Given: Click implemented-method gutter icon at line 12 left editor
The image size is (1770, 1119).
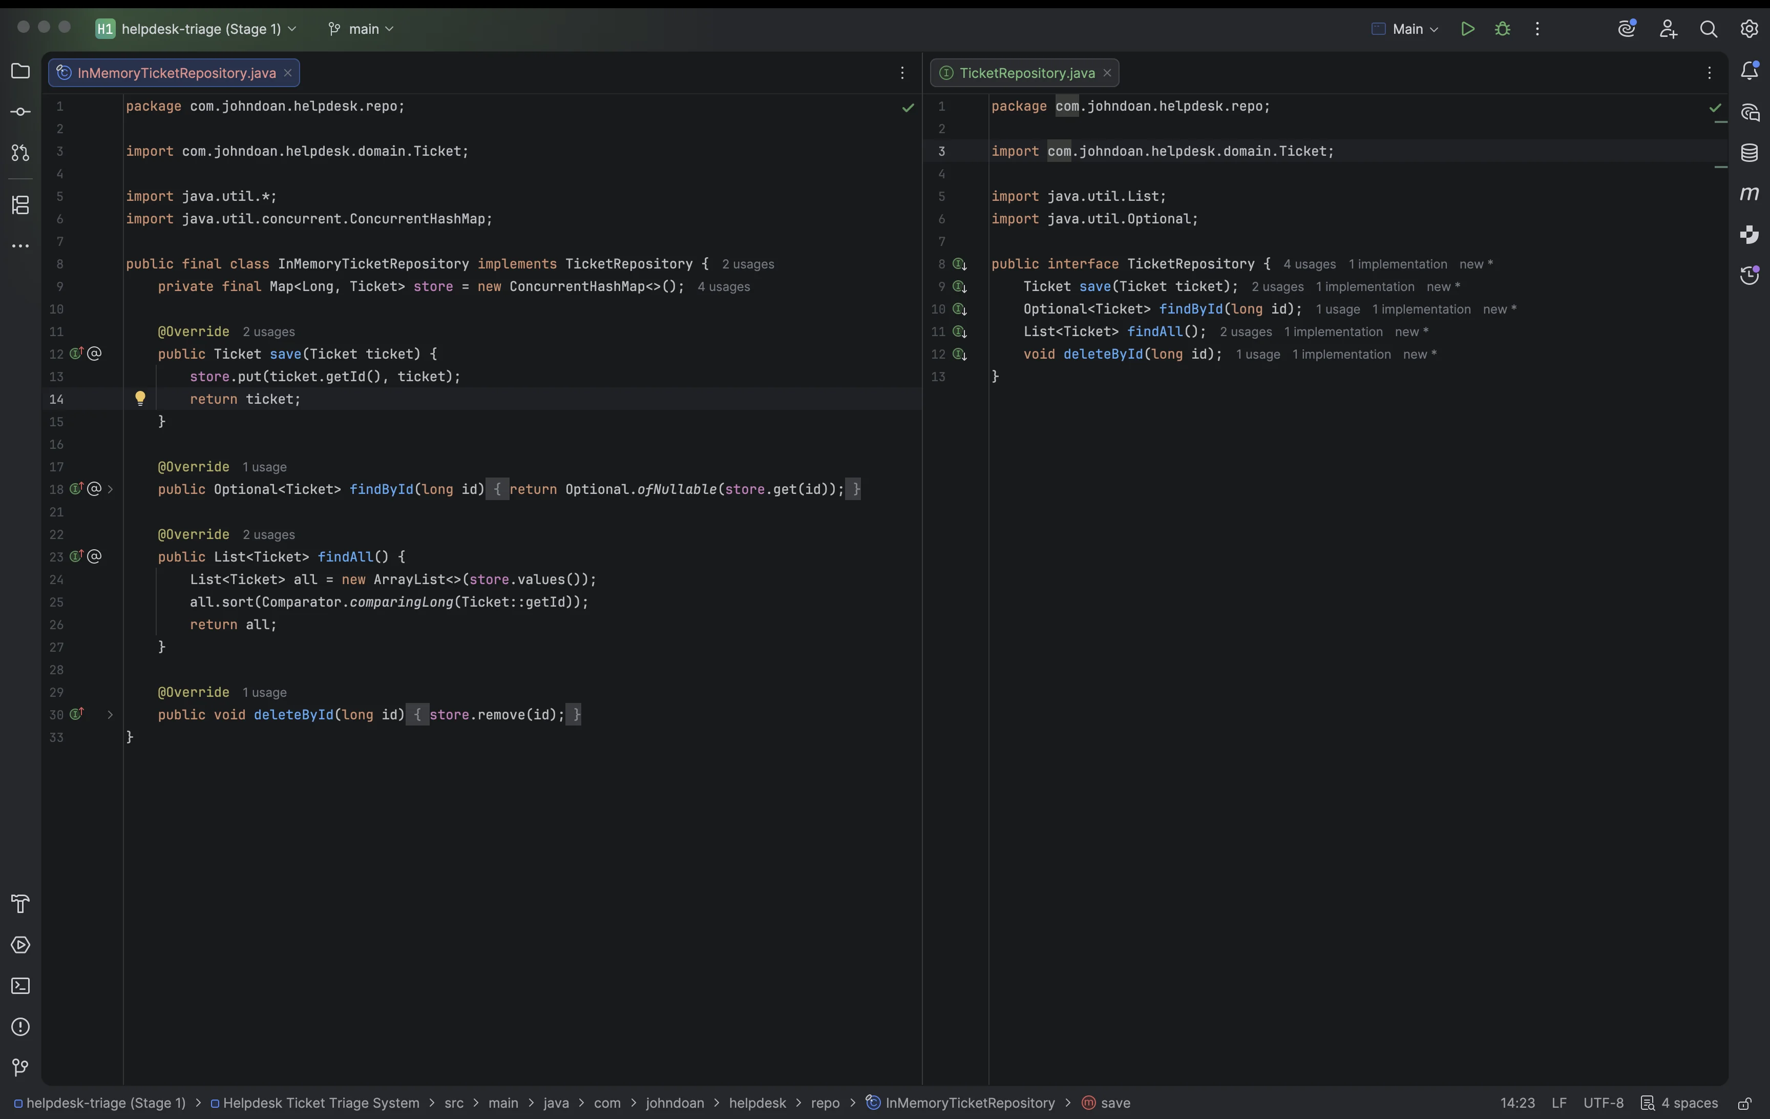Looking at the screenshot, I should point(76,354).
